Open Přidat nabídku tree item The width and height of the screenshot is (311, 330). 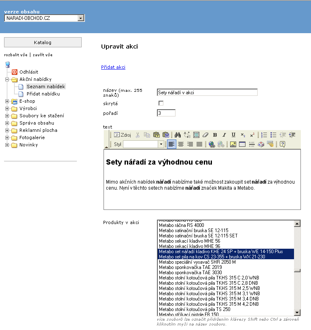click(x=43, y=94)
